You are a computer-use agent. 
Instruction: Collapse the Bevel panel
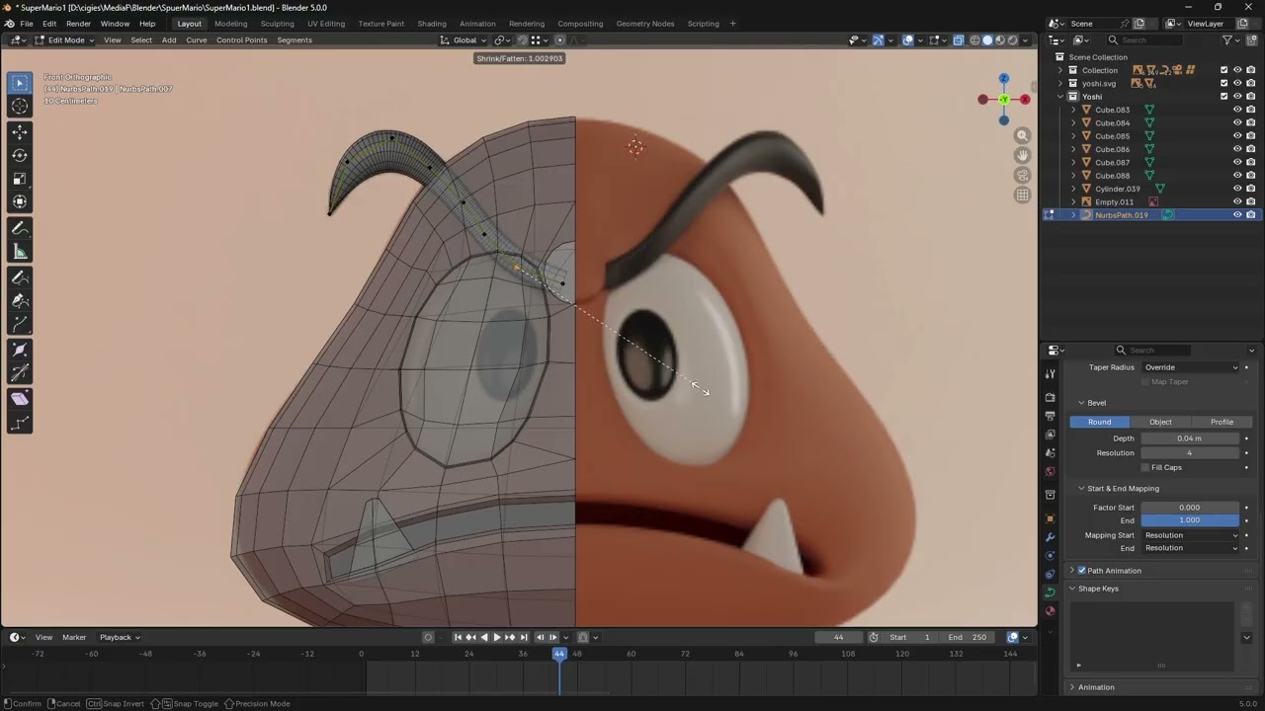1081,403
